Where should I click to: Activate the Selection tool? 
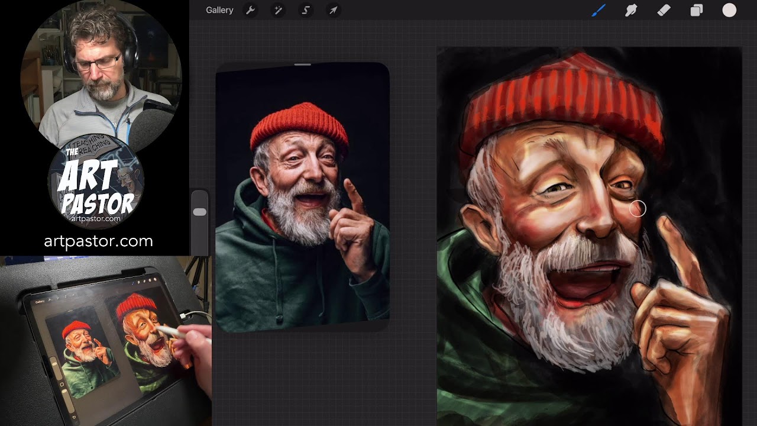coord(306,10)
